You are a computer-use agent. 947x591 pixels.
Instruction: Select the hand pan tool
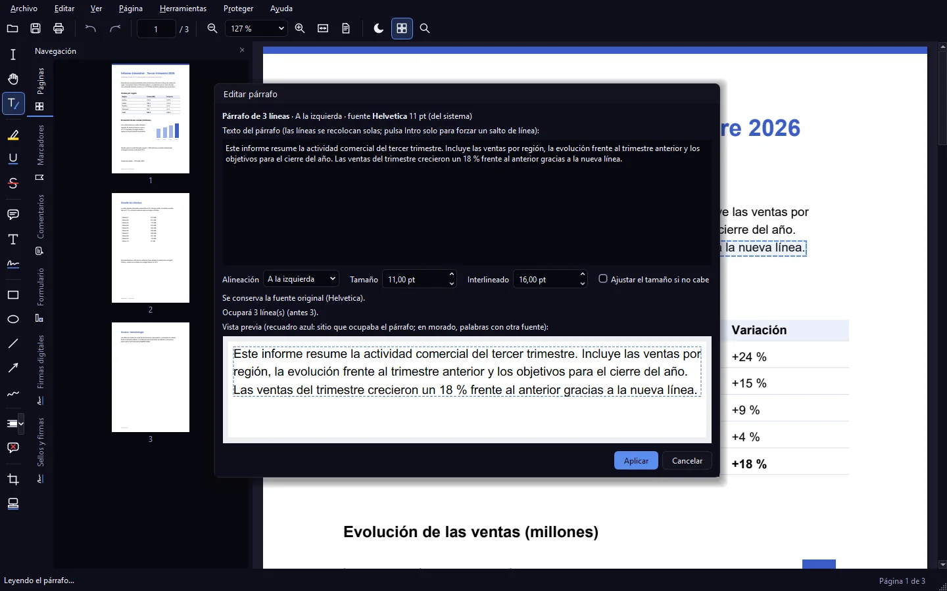click(x=13, y=79)
